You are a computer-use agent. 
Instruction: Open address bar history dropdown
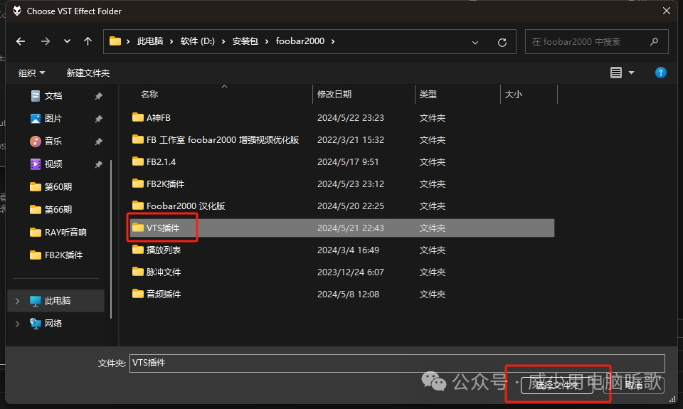(475, 42)
